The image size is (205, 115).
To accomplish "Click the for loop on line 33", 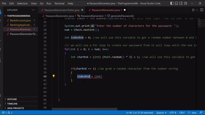I will (86, 49).
